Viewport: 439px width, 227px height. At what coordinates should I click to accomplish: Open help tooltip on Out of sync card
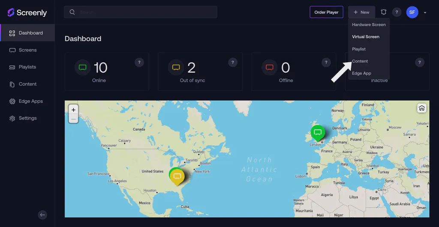tap(232, 63)
